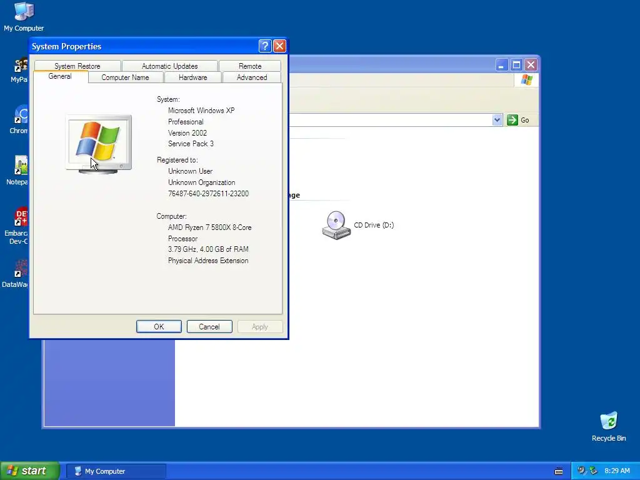The height and width of the screenshot is (480, 640).
Task: Click 'Unknown Organization' text
Action: click(201, 182)
